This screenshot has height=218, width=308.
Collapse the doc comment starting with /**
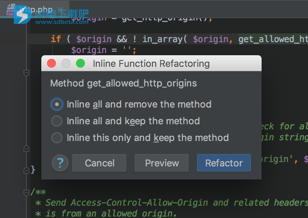26,193
